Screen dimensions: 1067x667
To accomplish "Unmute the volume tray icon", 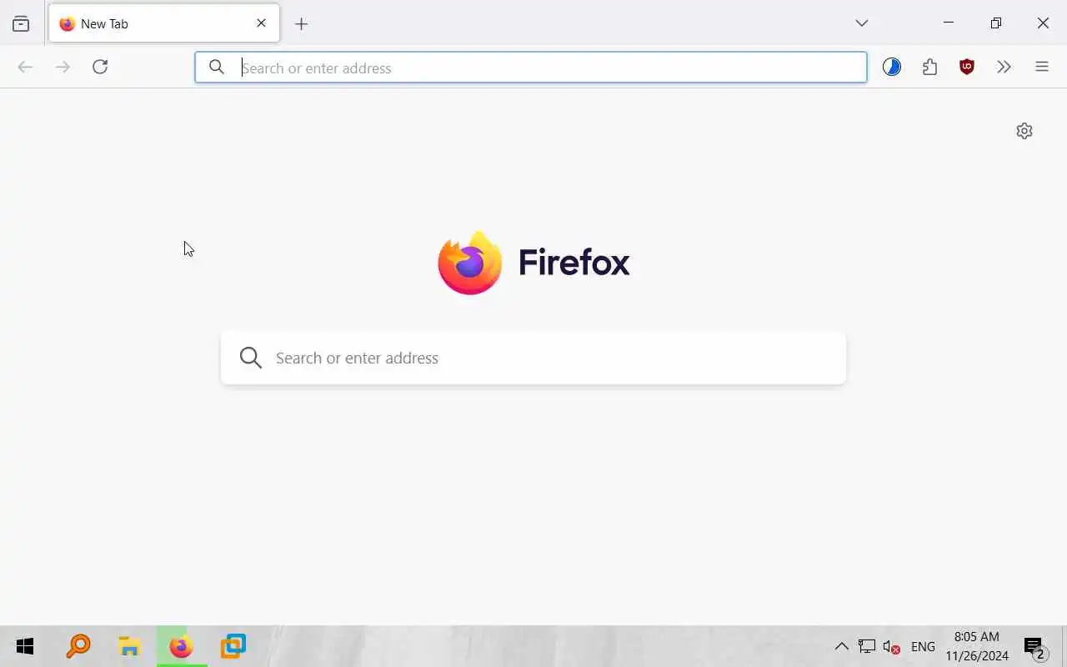I will click(891, 647).
